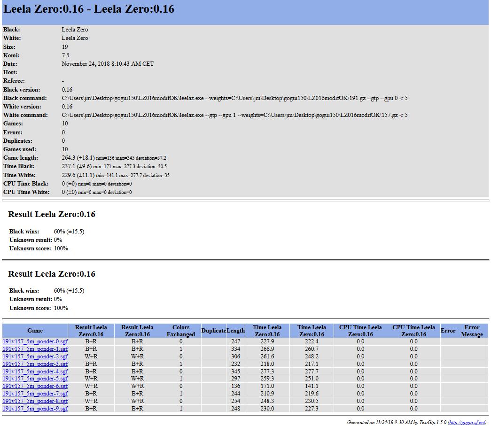Select the date value 'November 24, 2018 8:10:43 AM CET'
Image resolution: width=491 pixels, height=426 pixels.
coord(108,64)
